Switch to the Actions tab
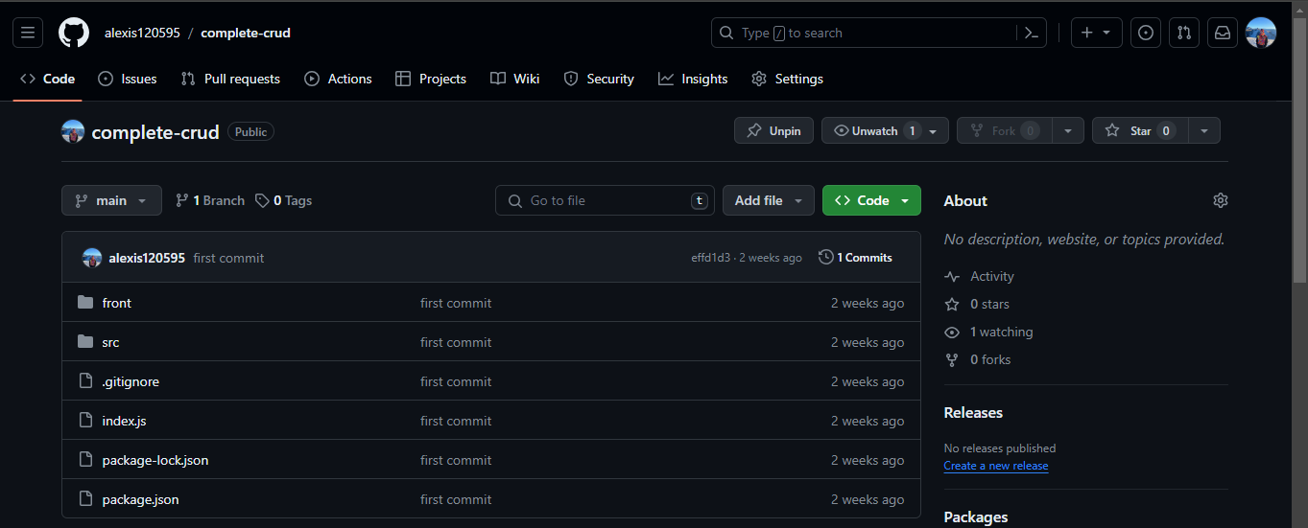Viewport: 1308px width, 528px height. click(338, 79)
